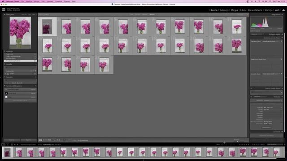
Task: Click the Flickr service icon
Action: [x=6, y=97]
